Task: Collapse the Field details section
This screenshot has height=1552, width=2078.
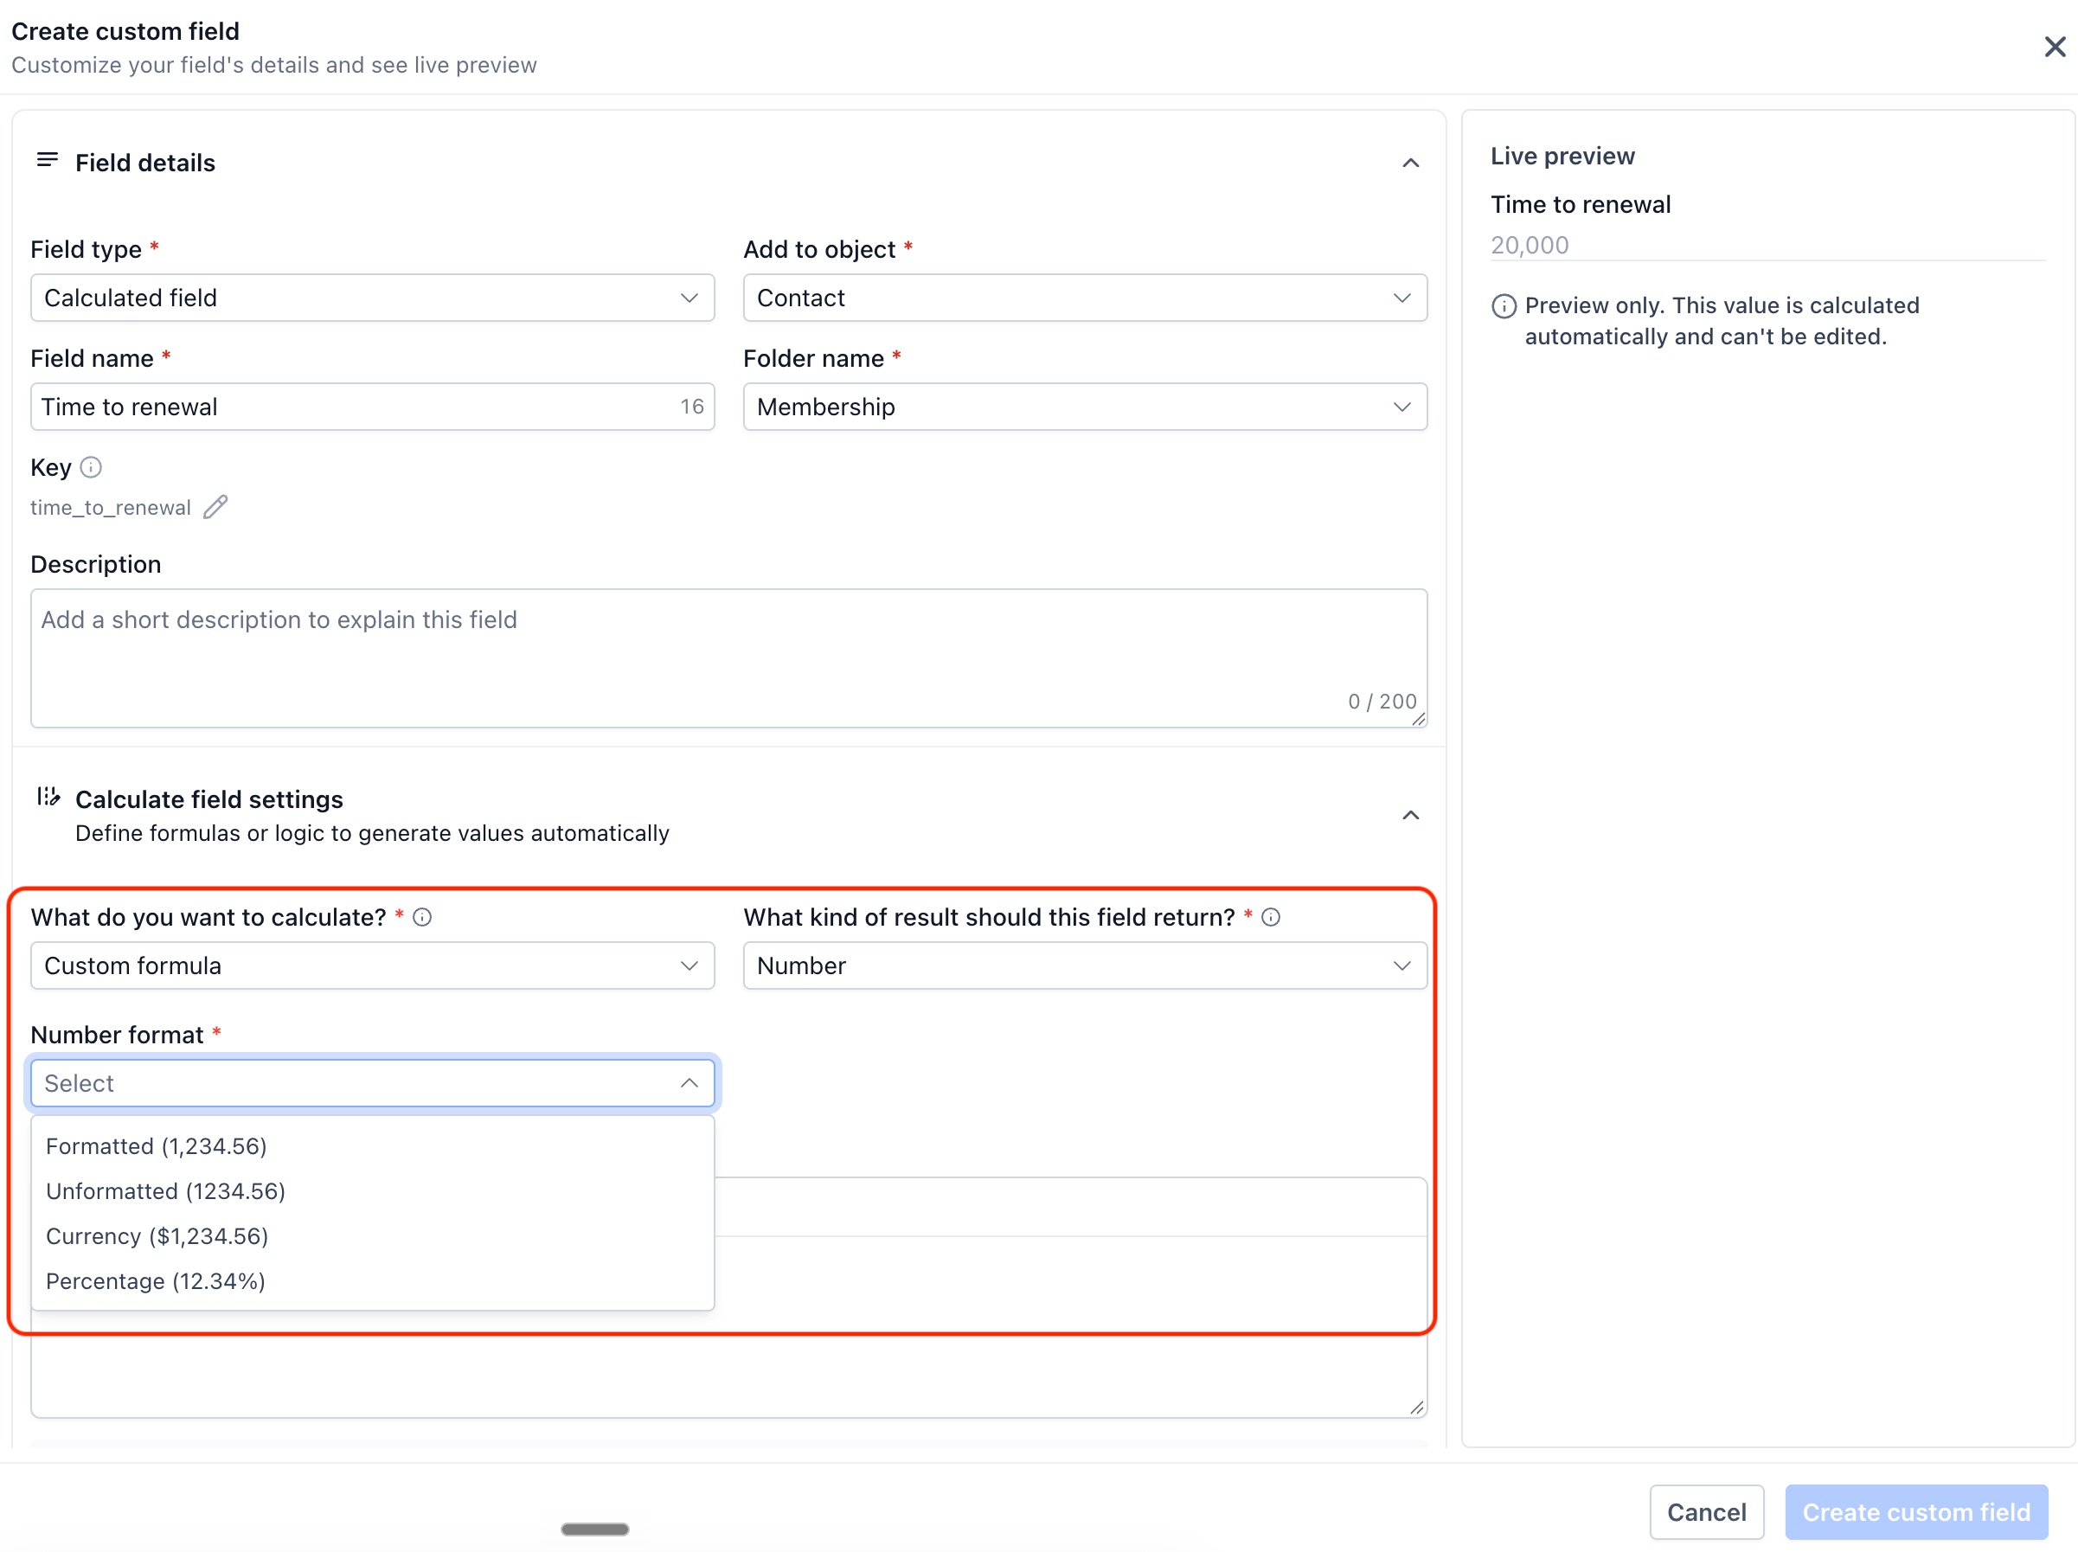Action: coord(1410,163)
